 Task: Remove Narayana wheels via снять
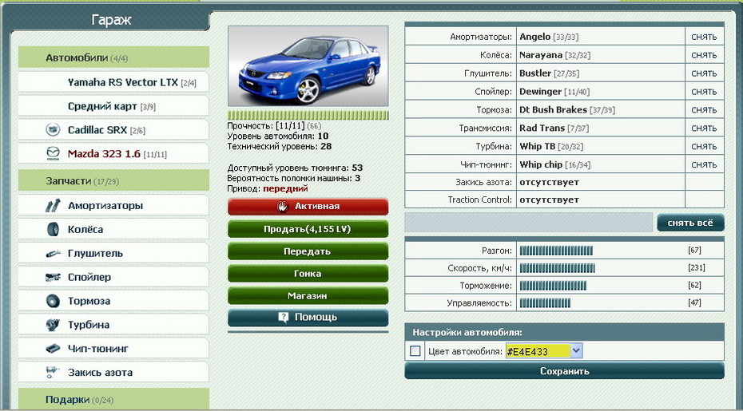point(704,55)
